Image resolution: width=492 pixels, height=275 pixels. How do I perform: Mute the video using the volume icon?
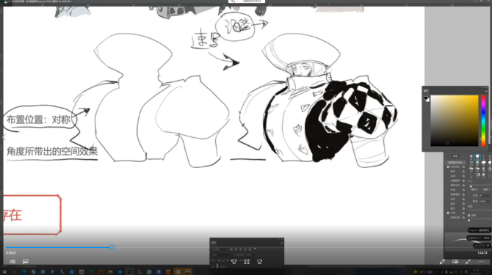pos(12,262)
